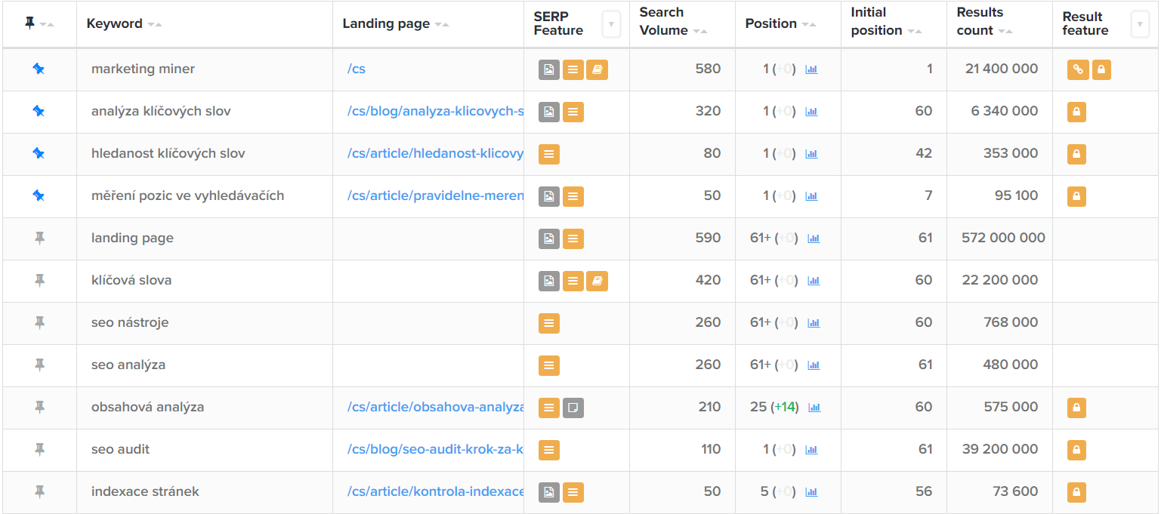Open the Result feature filter dropdown

coord(1139,24)
